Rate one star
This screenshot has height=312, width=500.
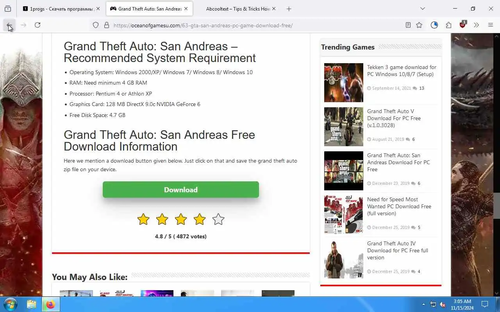(x=143, y=219)
